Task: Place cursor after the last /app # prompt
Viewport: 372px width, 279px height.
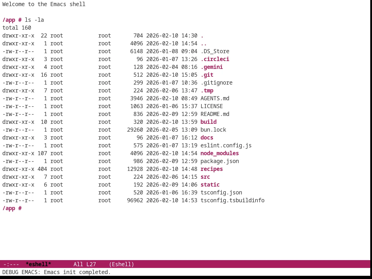Action: [25, 208]
